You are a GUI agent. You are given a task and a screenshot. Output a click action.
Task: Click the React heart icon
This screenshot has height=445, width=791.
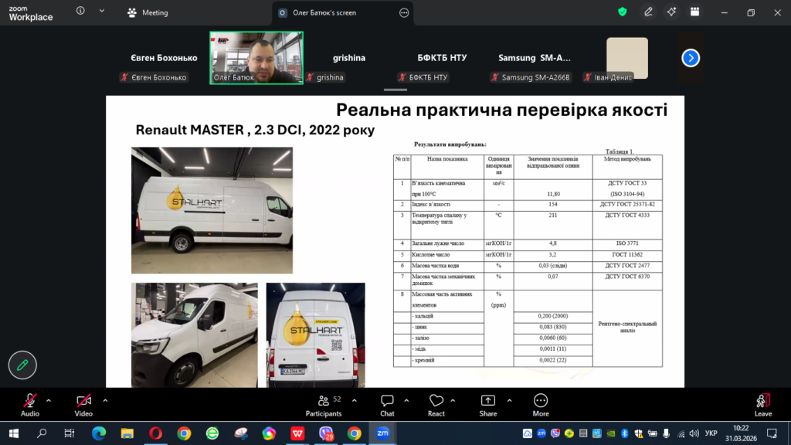436,401
